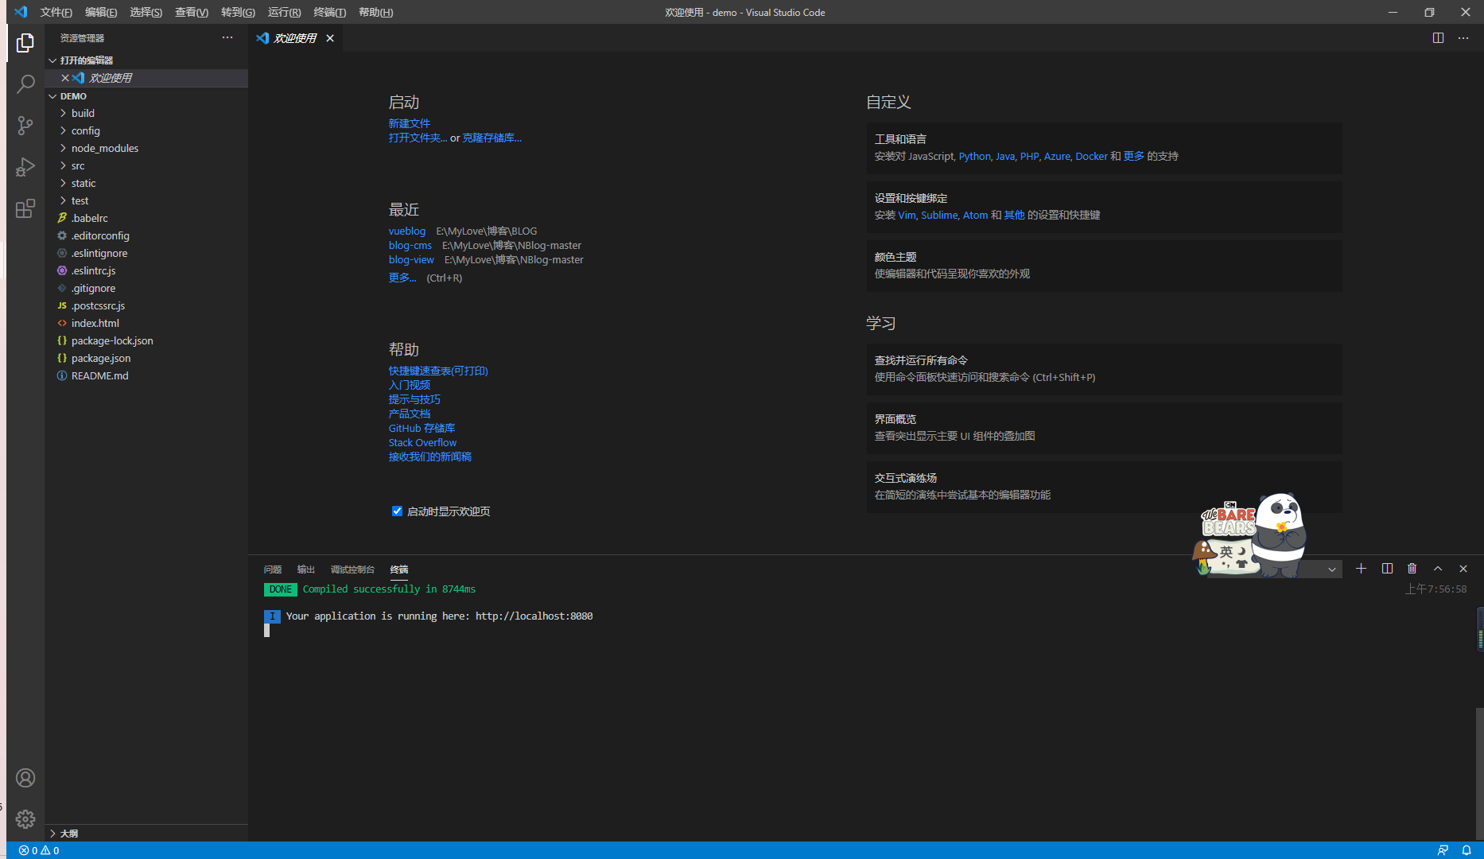The width and height of the screenshot is (1484, 859).
Task: Expand the src folder
Action: click(x=78, y=165)
